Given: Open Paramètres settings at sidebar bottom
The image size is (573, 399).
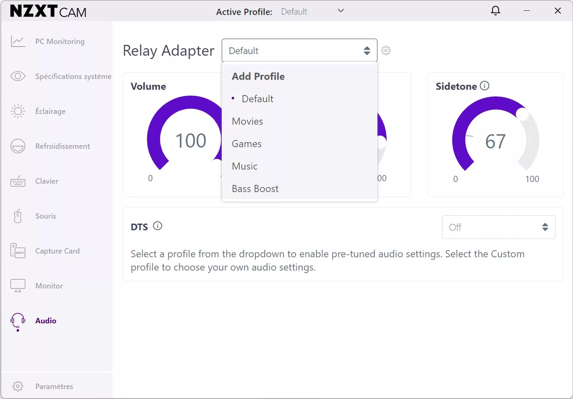Looking at the screenshot, I should click(x=54, y=387).
